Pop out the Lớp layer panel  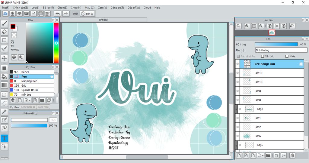pos(303,39)
